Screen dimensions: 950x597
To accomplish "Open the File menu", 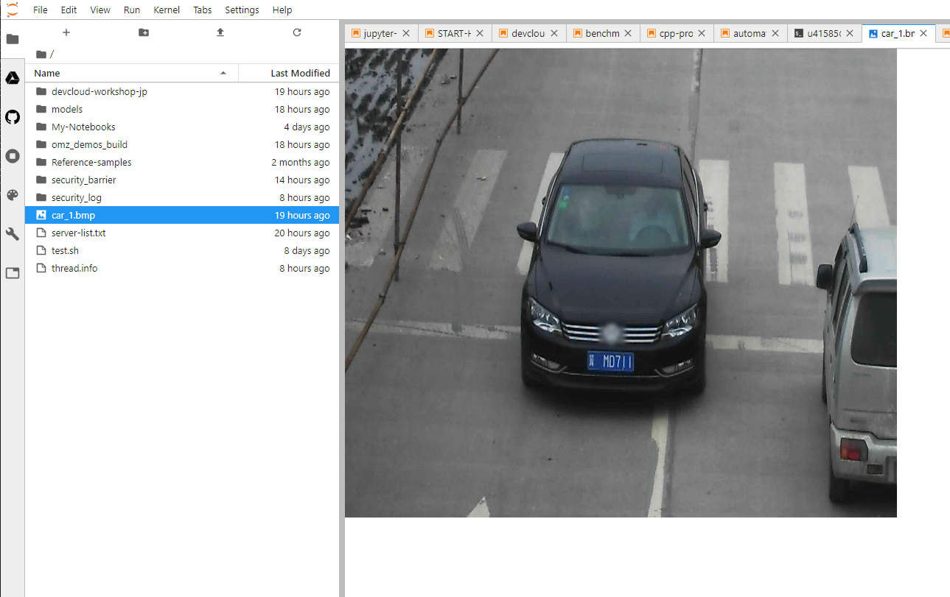I will (40, 10).
